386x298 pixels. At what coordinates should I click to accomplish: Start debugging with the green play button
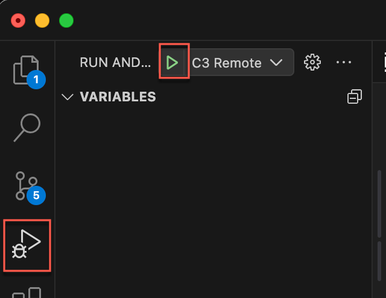pyautogui.click(x=173, y=62)
